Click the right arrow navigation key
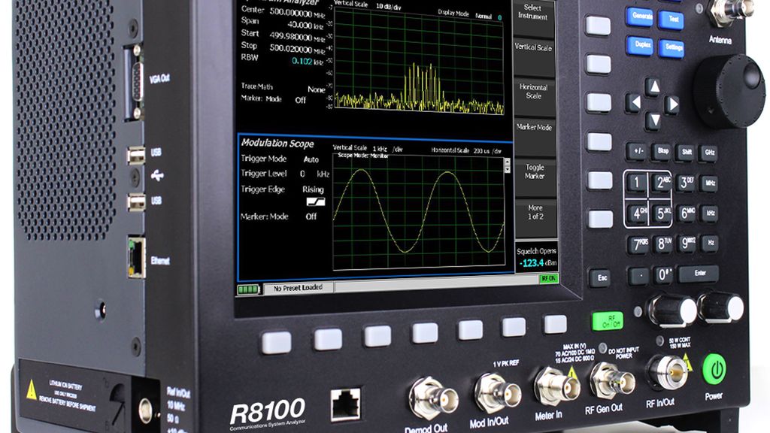This screenshot has width=770, height=433. pos(671,104)
